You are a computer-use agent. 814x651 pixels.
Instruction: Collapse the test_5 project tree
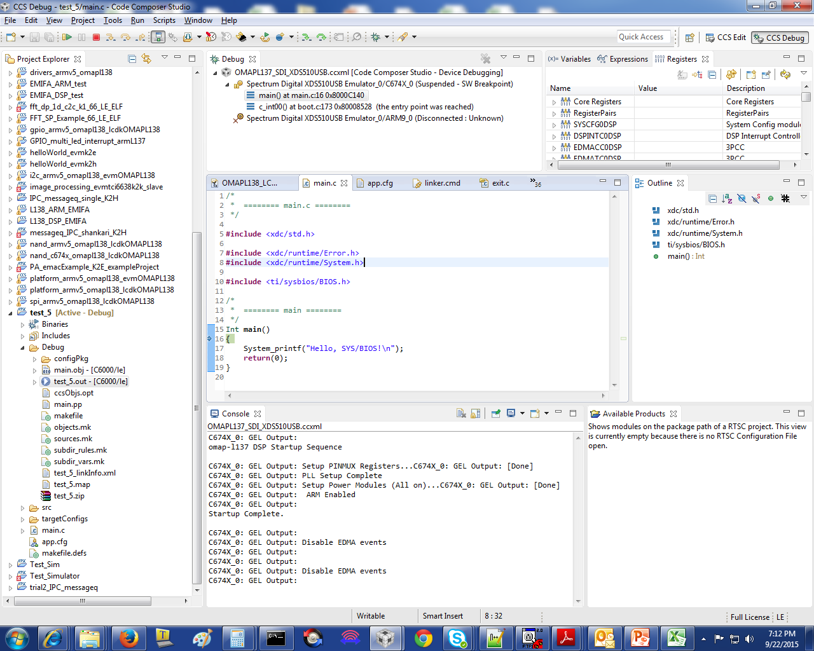[x=10, y=313]
